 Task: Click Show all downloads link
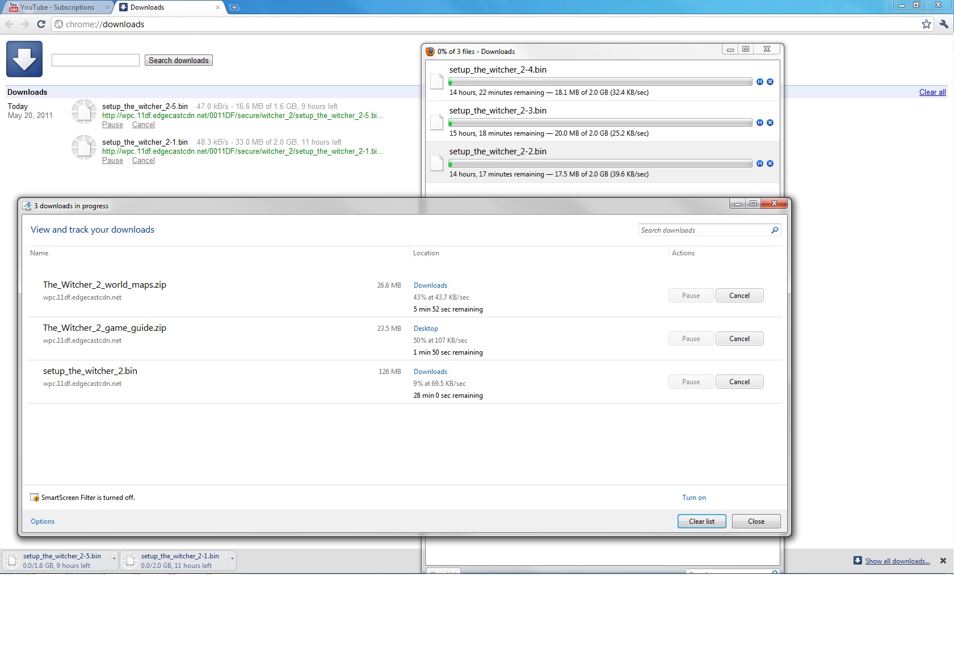897,561
